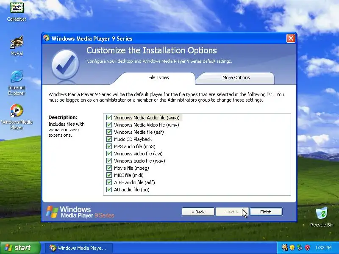
Task: Click the Finish button
Action: tap(266, 212)
